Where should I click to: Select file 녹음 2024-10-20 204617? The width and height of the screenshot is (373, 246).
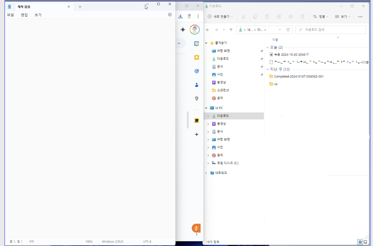point(291,55)
